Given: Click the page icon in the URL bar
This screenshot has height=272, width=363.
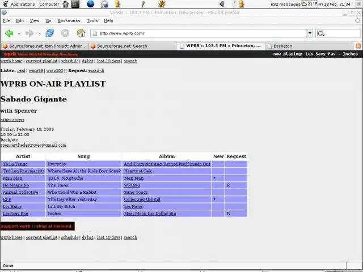Looking at the screenshot, I should click(x=95, y=33).
